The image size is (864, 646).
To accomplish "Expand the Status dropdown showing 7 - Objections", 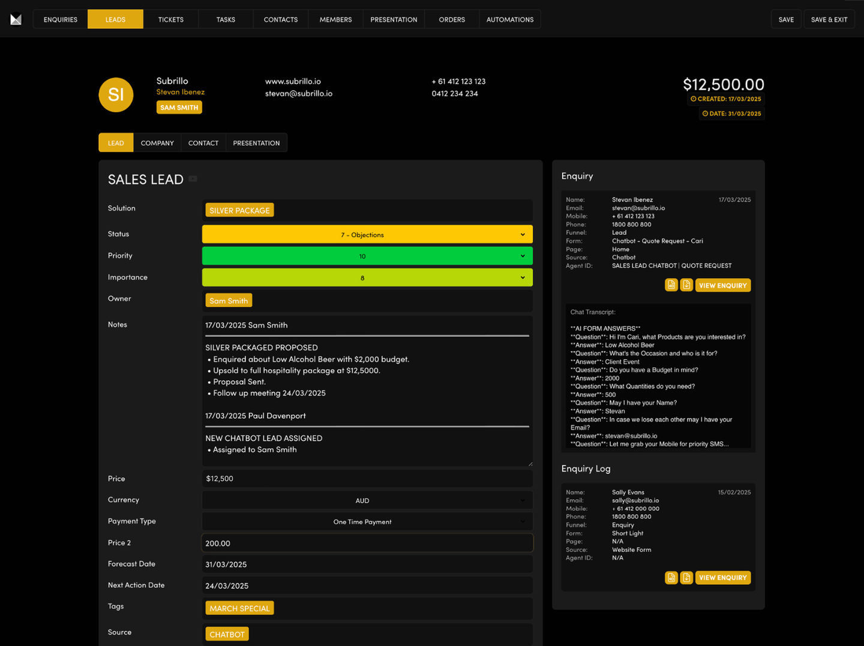I will click(367, 234).
